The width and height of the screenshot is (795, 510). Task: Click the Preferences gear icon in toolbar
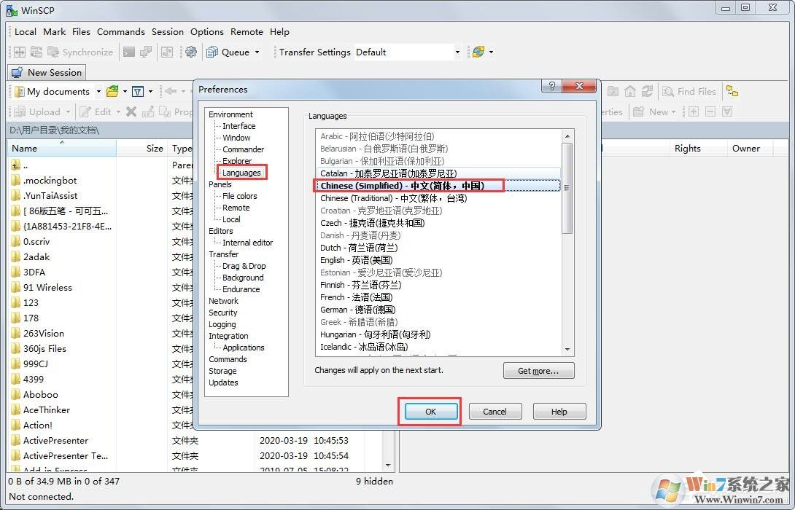[x=191, y=52]
